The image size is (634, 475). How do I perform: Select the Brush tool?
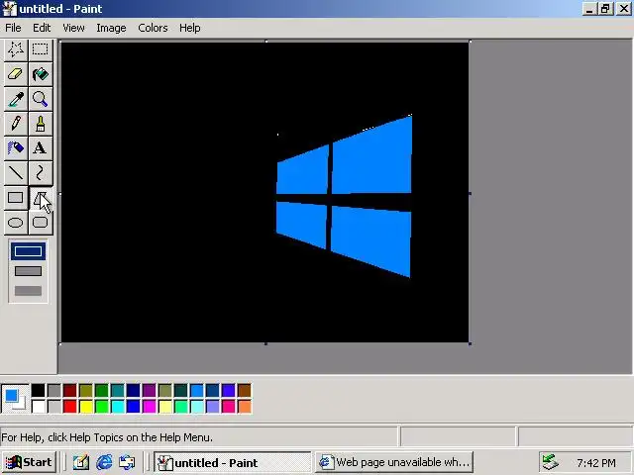(x=41, y=124)
